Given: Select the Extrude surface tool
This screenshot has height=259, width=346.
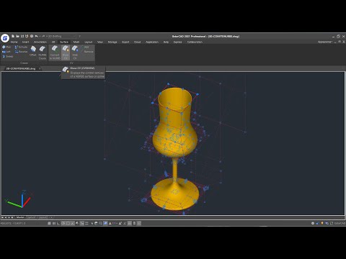Looking at the screenshot, I should 21,47.
